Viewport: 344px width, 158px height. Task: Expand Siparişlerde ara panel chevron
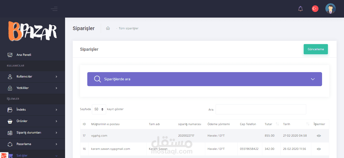click(313, 79)
